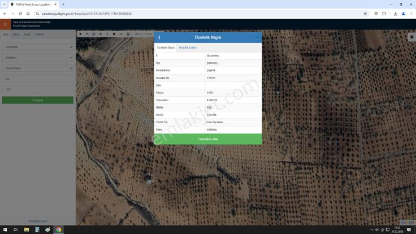
Task: Click the green Favorilere ekle button
Action: (208, 139)
